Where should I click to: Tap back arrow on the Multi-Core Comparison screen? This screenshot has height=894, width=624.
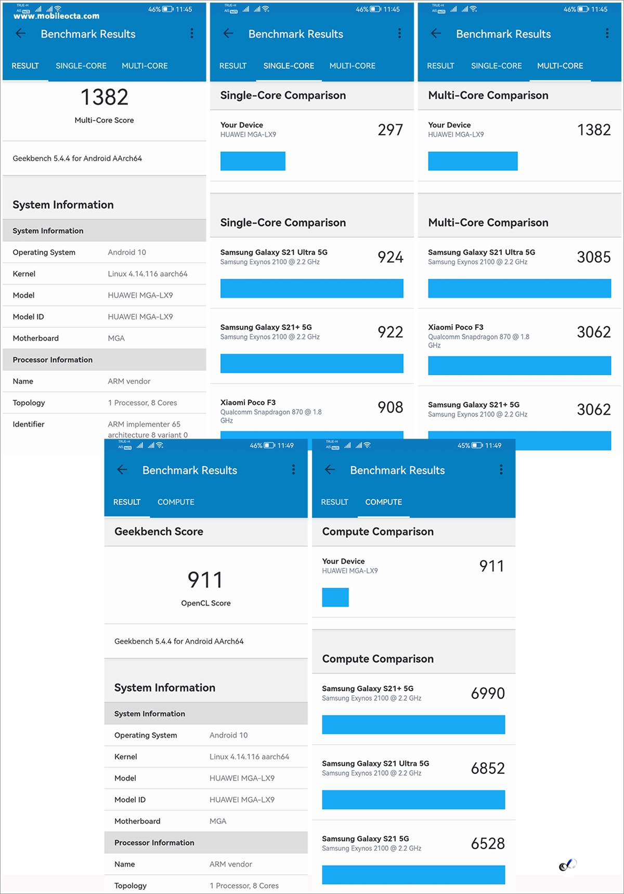tap(436, 34)
